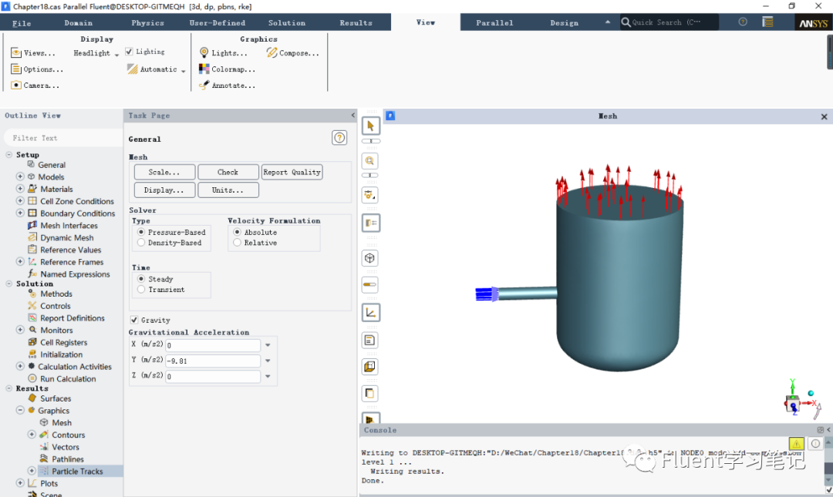Switch to the Results ribbon tab
The height and width of the screenshot is (497, 833).
(x=356, y=23)
